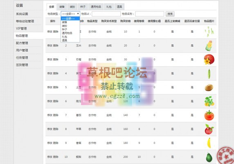234x164 pixels.
Task: Click the potato item image
Action: coord(209,87)
